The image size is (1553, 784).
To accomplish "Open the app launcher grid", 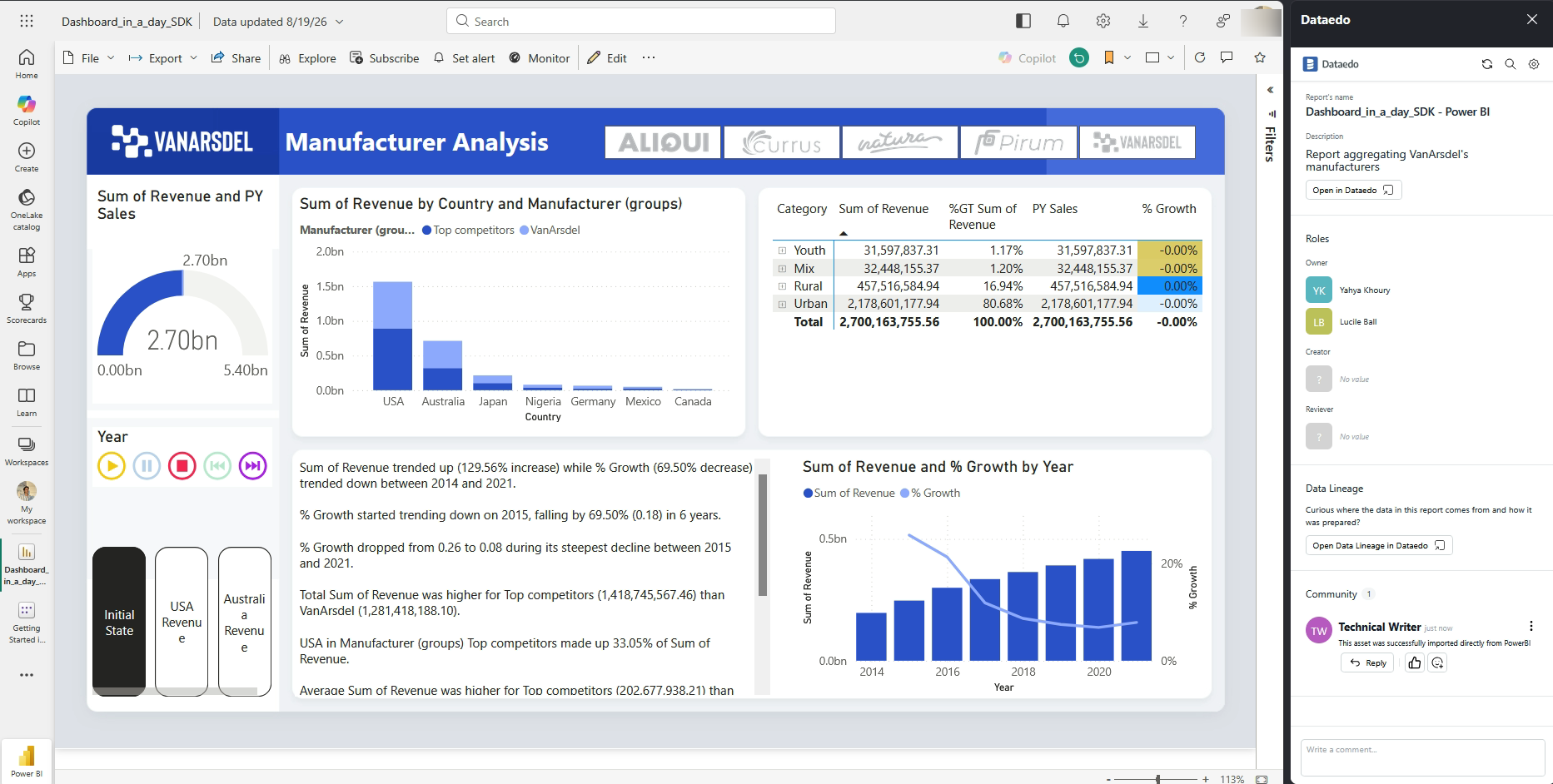I will (27, 21).
